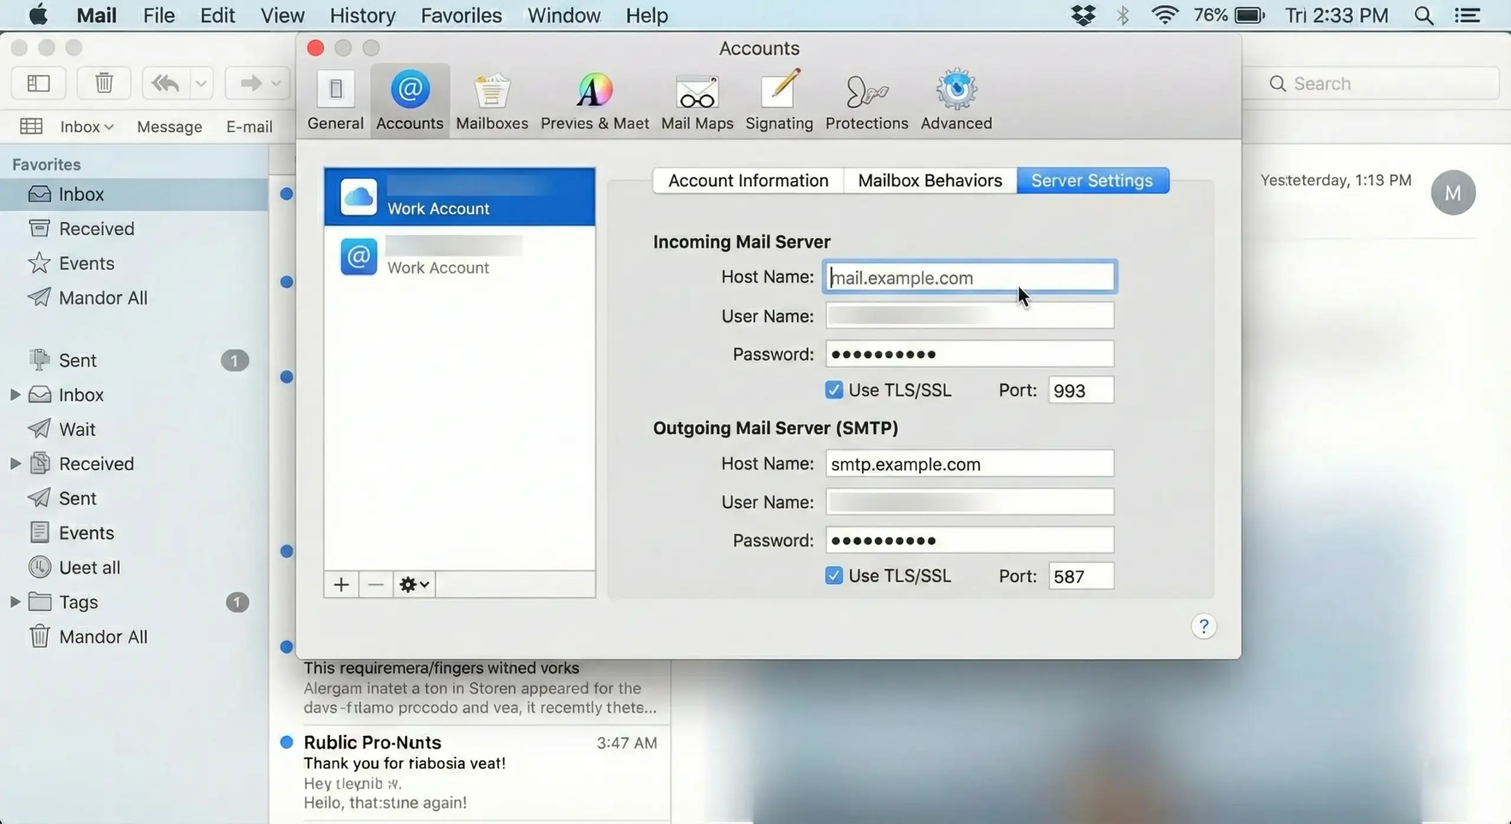Viewport: 1511px width, 824px height.
Task: Click the reply-all arrows toolbar icon
Action: [x=166, y=83]
